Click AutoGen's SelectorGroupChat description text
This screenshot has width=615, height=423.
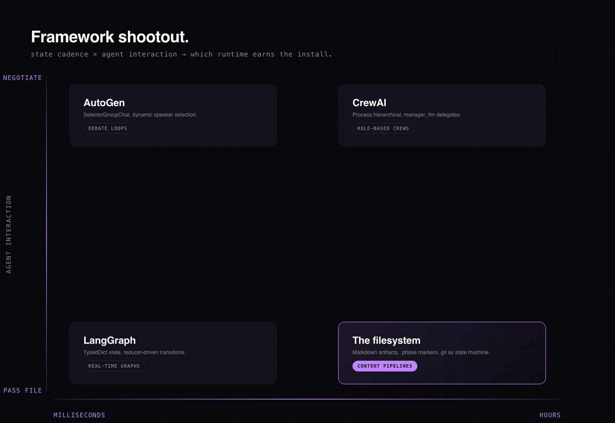(140, 115)
